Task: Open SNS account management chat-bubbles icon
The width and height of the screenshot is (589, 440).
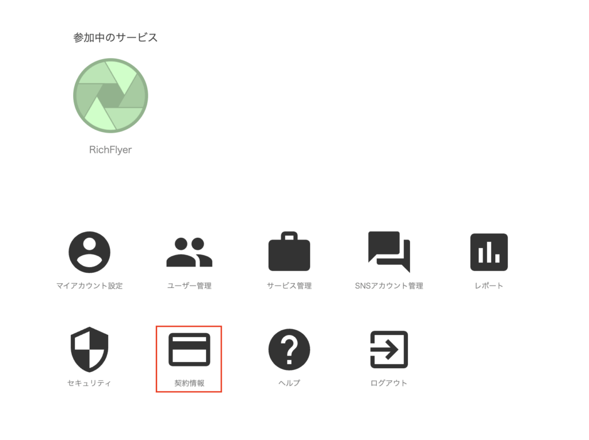Action: pos(389,252)
